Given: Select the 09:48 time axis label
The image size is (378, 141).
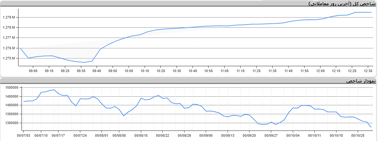Looking at the screenshot, I should pos(97,71).
